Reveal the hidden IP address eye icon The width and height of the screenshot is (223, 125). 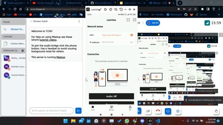131,42
